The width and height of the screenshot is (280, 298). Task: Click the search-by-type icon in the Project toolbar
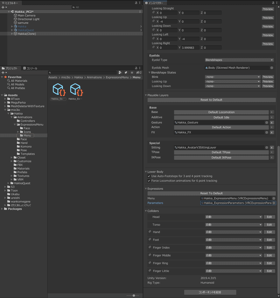click(120, 73)
